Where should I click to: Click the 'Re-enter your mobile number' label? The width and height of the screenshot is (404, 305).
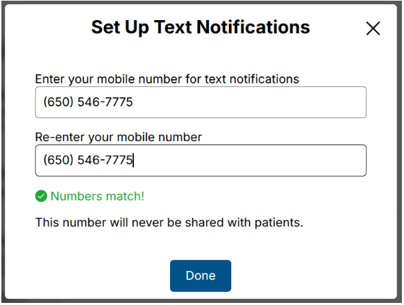[119, 137]
